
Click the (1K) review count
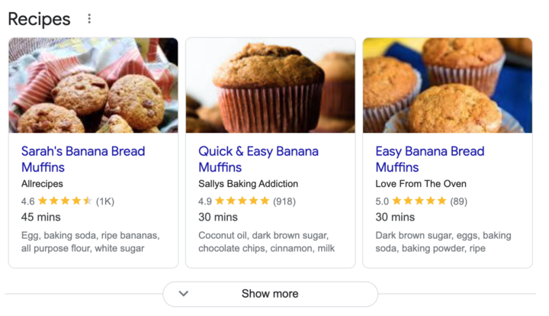105,201
